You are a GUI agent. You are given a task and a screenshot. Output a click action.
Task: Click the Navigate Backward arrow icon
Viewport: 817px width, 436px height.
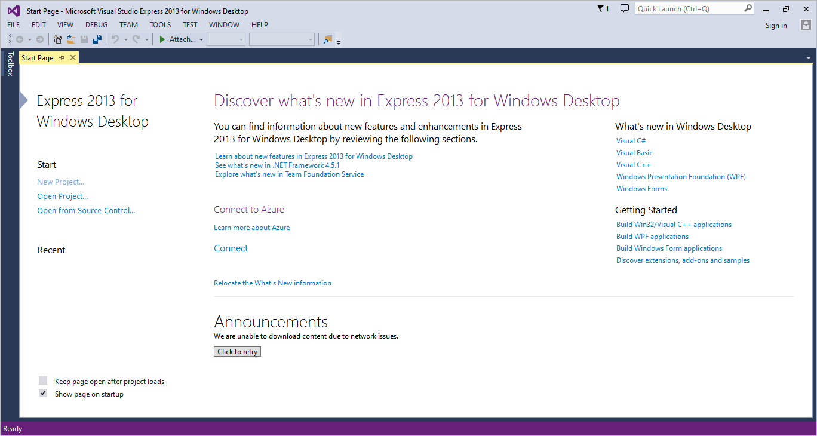(20, 39)
